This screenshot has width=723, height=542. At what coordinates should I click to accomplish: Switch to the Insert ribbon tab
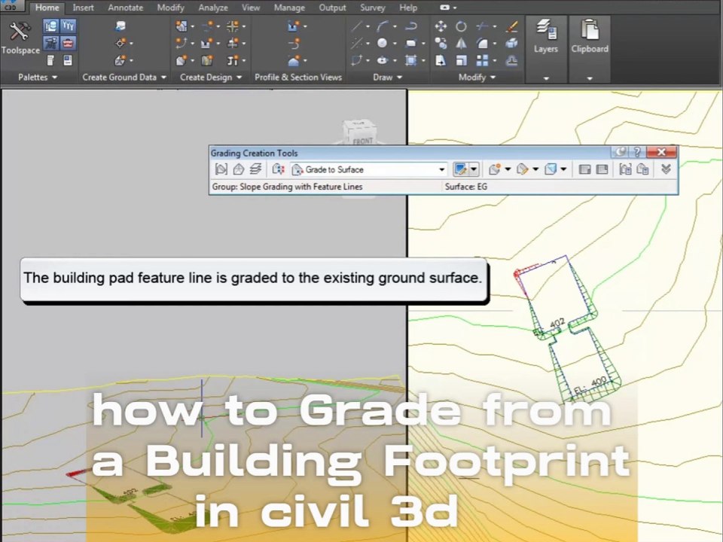[83, 8]
